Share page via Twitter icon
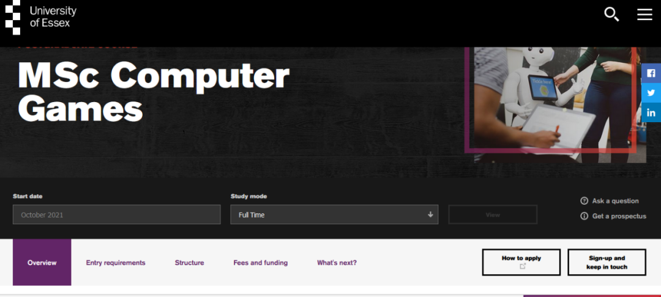 click(x=651, y=93)
